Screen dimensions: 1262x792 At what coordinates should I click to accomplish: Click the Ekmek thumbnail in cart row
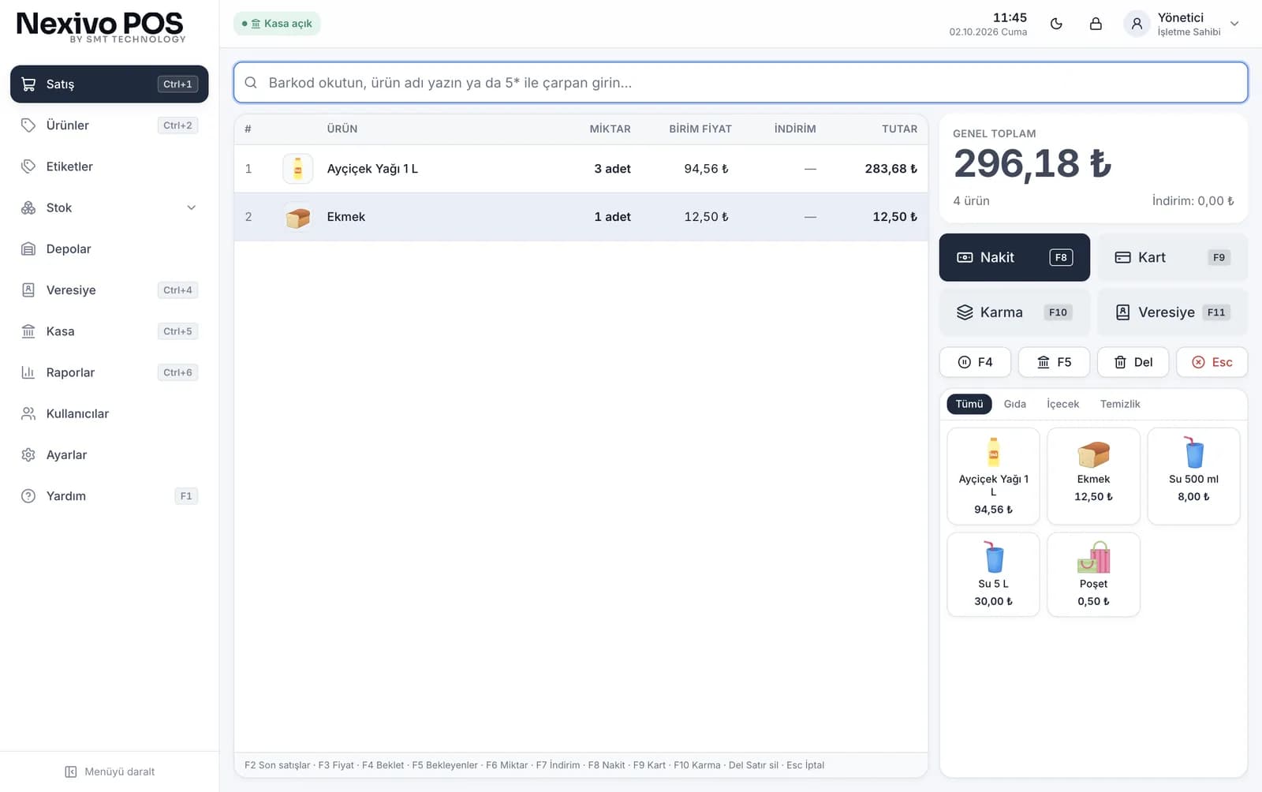(x=297, y=217)
